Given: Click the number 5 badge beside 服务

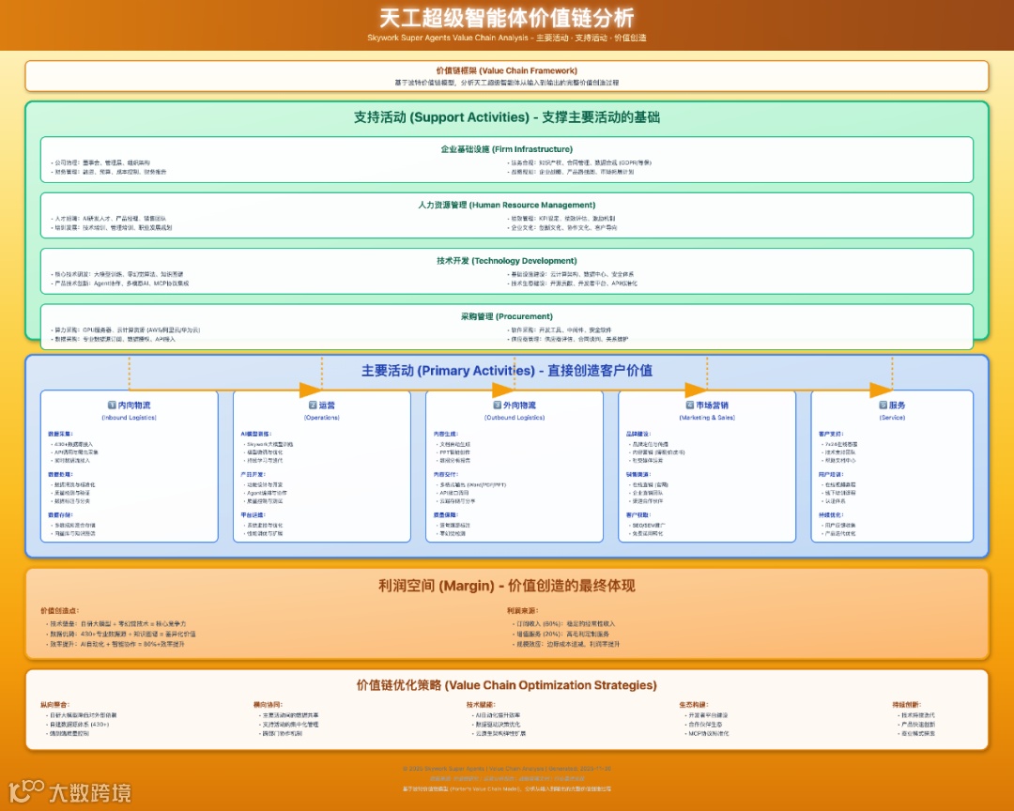Looking at the screenshot, I should pos(883,405).
